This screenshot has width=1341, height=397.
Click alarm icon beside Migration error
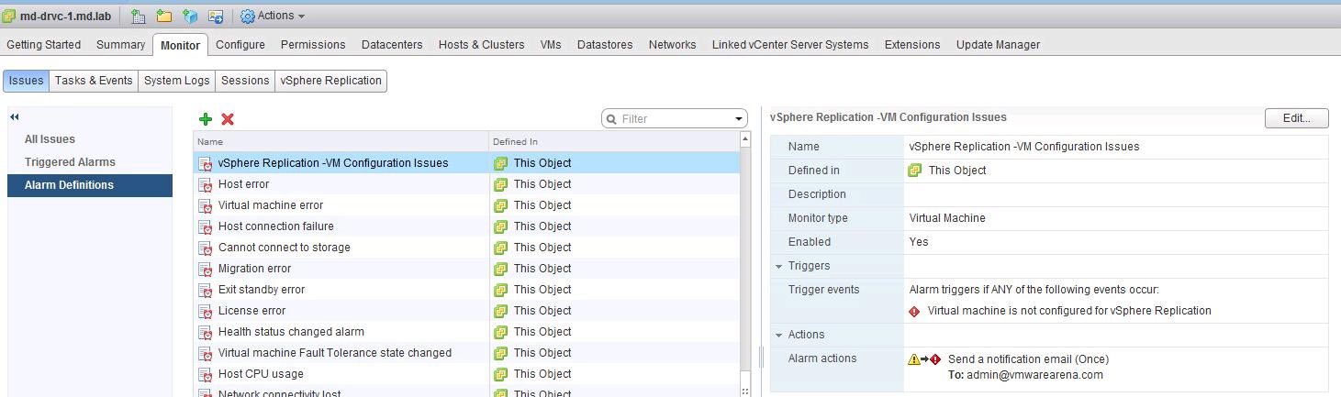[x=206, y=269]
